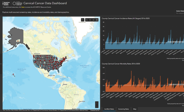Open the map search tool
This screenshot has height=112, width=184.
click(83, 20)
